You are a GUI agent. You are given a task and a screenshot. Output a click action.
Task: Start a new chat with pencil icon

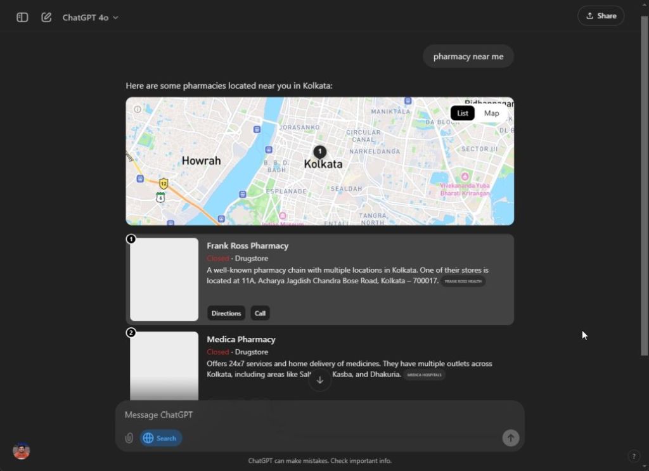(x=46, y=17)
